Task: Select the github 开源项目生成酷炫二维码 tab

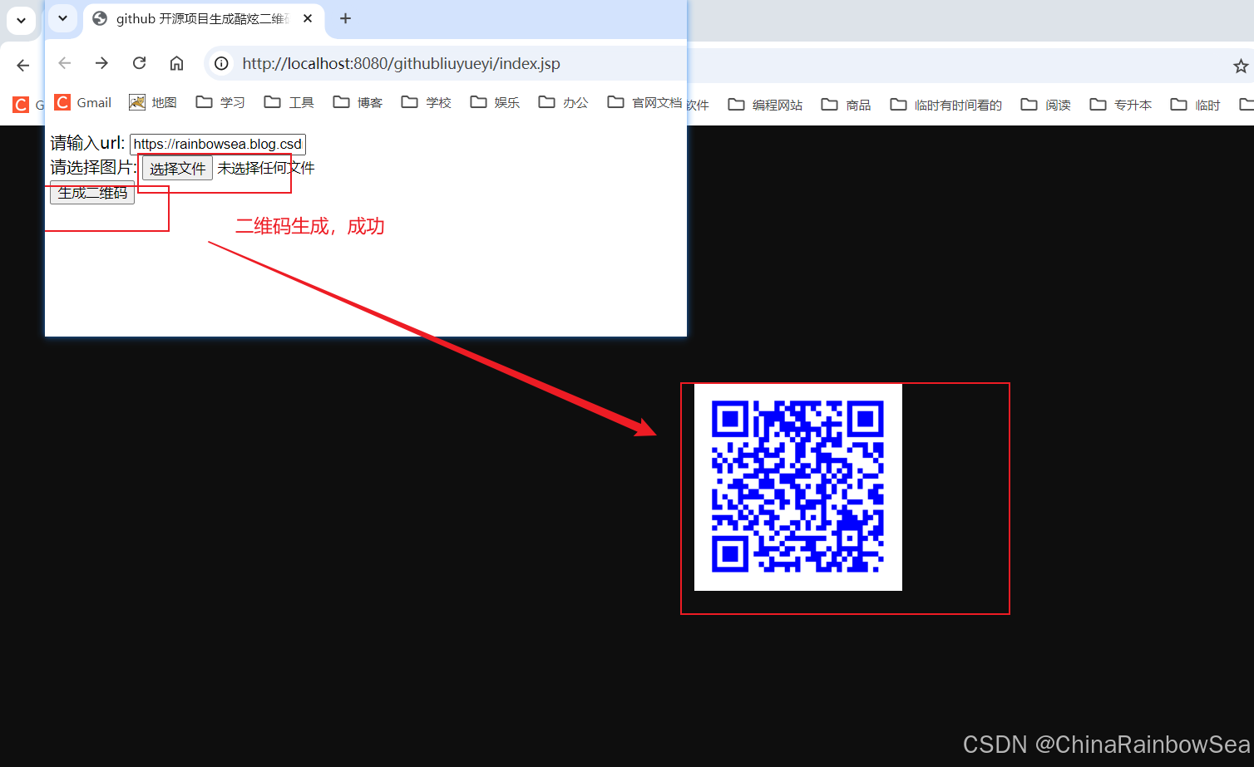Action: click(204, 19)
